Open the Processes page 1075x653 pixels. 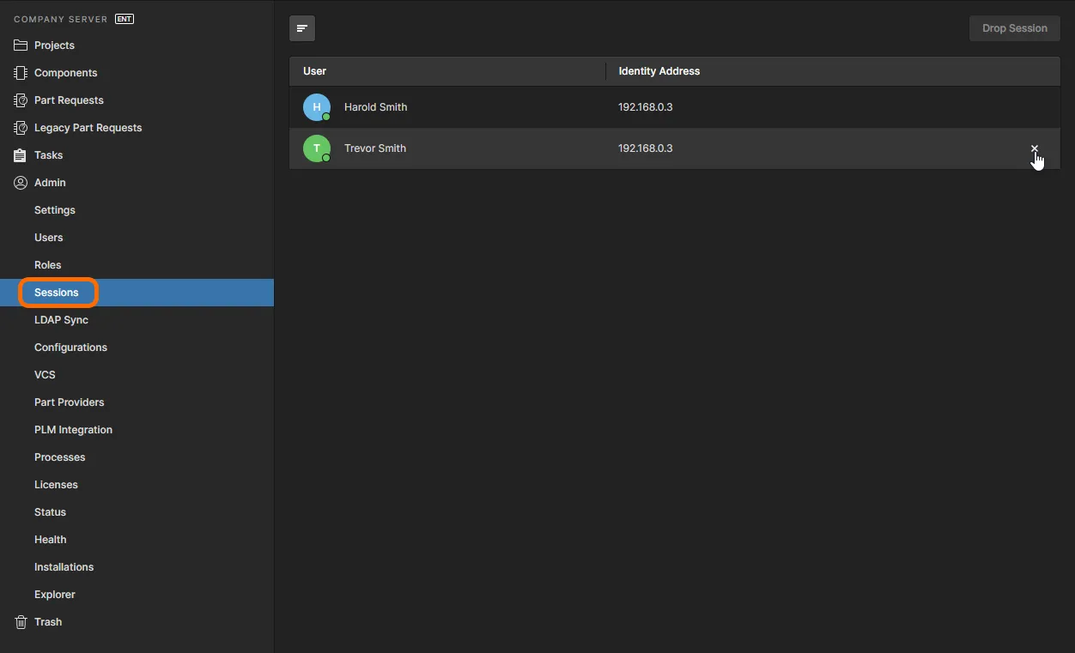pyautogui.click(x=60, y=457)
